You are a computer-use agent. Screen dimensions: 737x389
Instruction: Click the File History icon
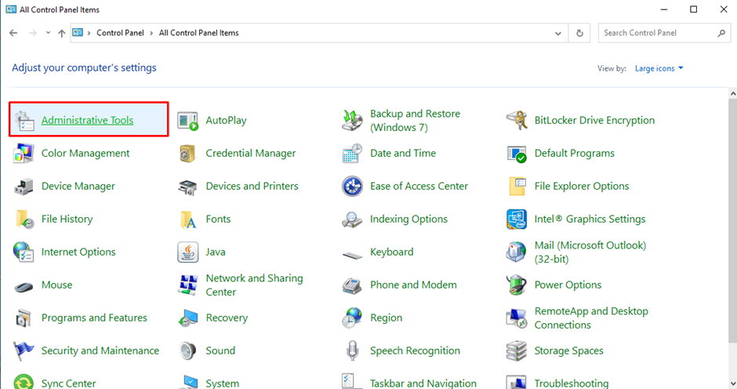(x=24, y=219)
